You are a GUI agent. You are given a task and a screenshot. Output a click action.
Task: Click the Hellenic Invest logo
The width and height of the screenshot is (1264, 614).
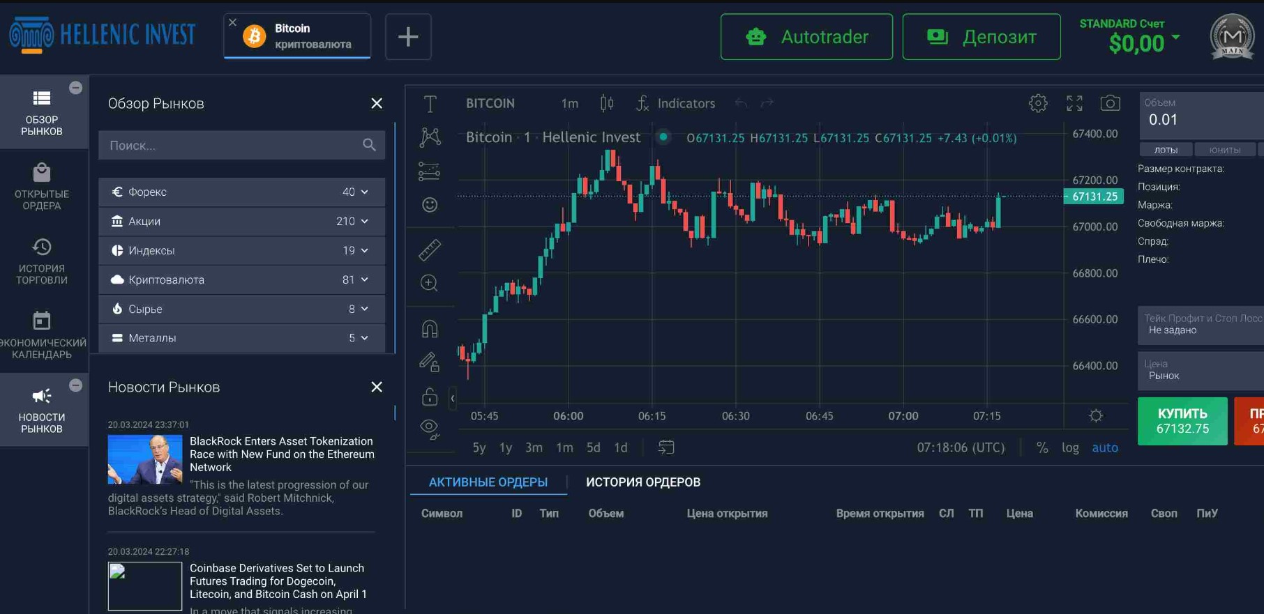103,35
